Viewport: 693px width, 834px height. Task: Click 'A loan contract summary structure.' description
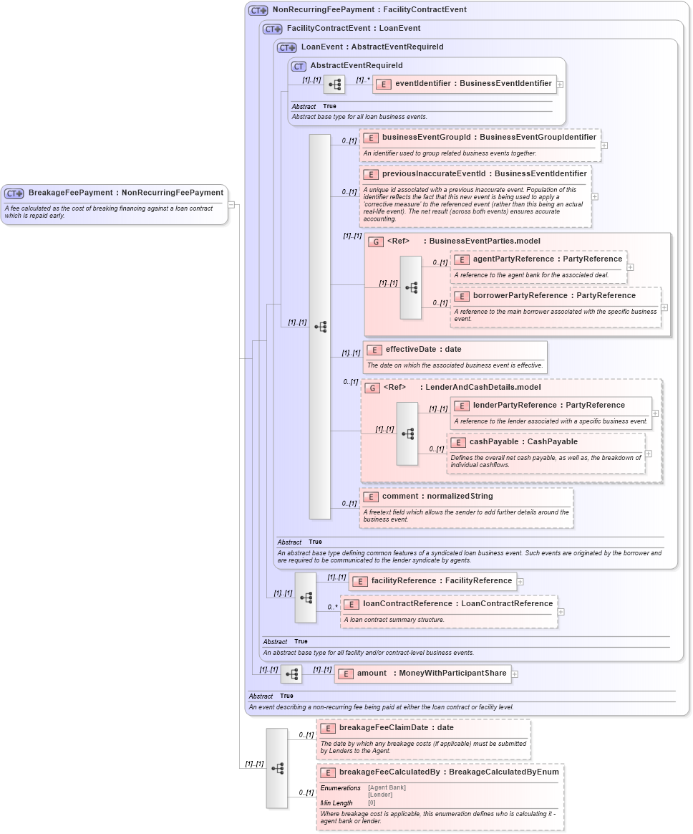[394, 620]
